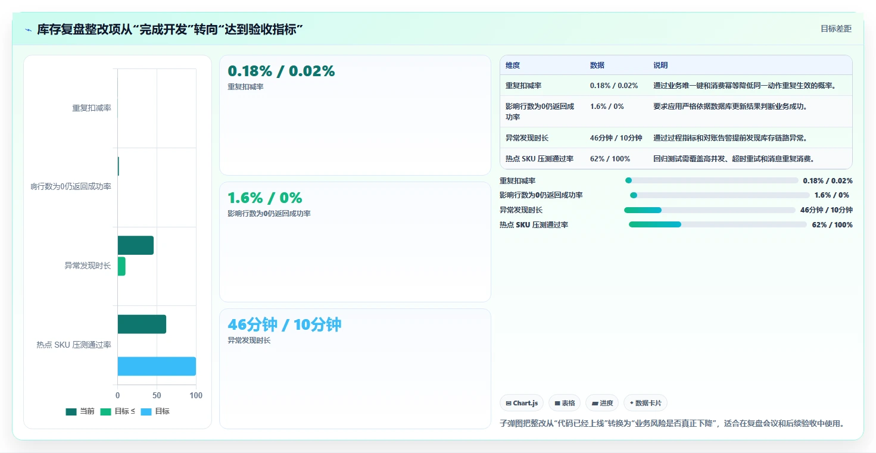876x453 pixels.
Task: Click the 热点 SKU 压测通过率 progress bar
Action: pos(718,224)
